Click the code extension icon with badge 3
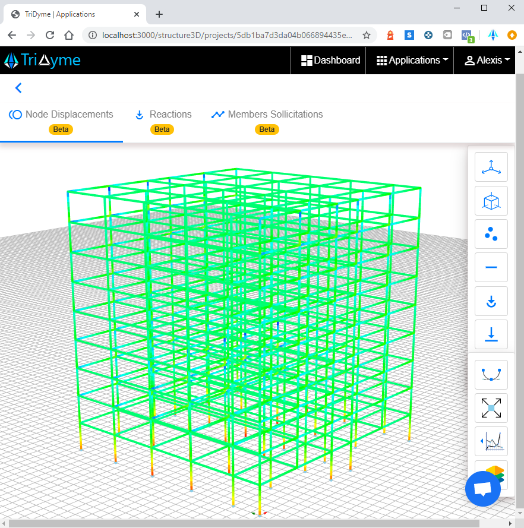Screen dimensions: 524x528 point(468,36)
